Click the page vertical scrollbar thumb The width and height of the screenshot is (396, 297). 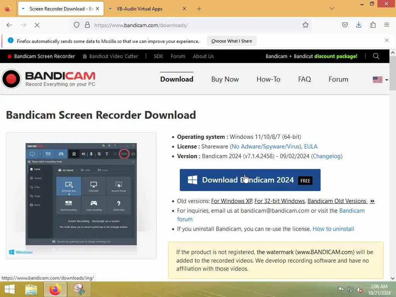pos(393,73)
